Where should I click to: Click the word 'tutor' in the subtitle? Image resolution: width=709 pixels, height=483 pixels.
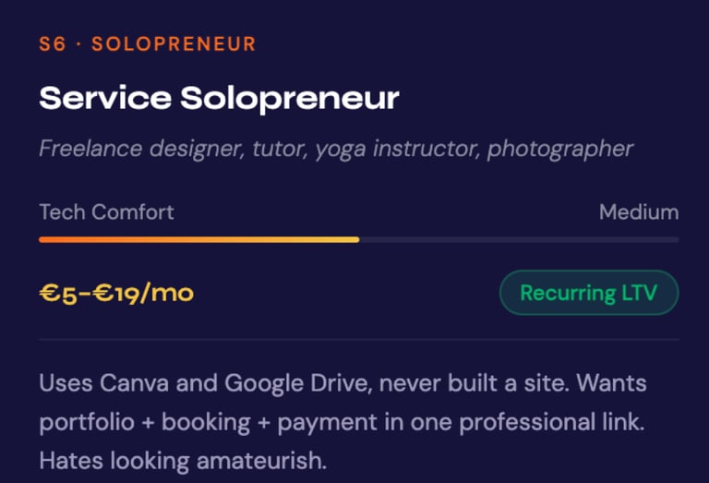point(280,149)
